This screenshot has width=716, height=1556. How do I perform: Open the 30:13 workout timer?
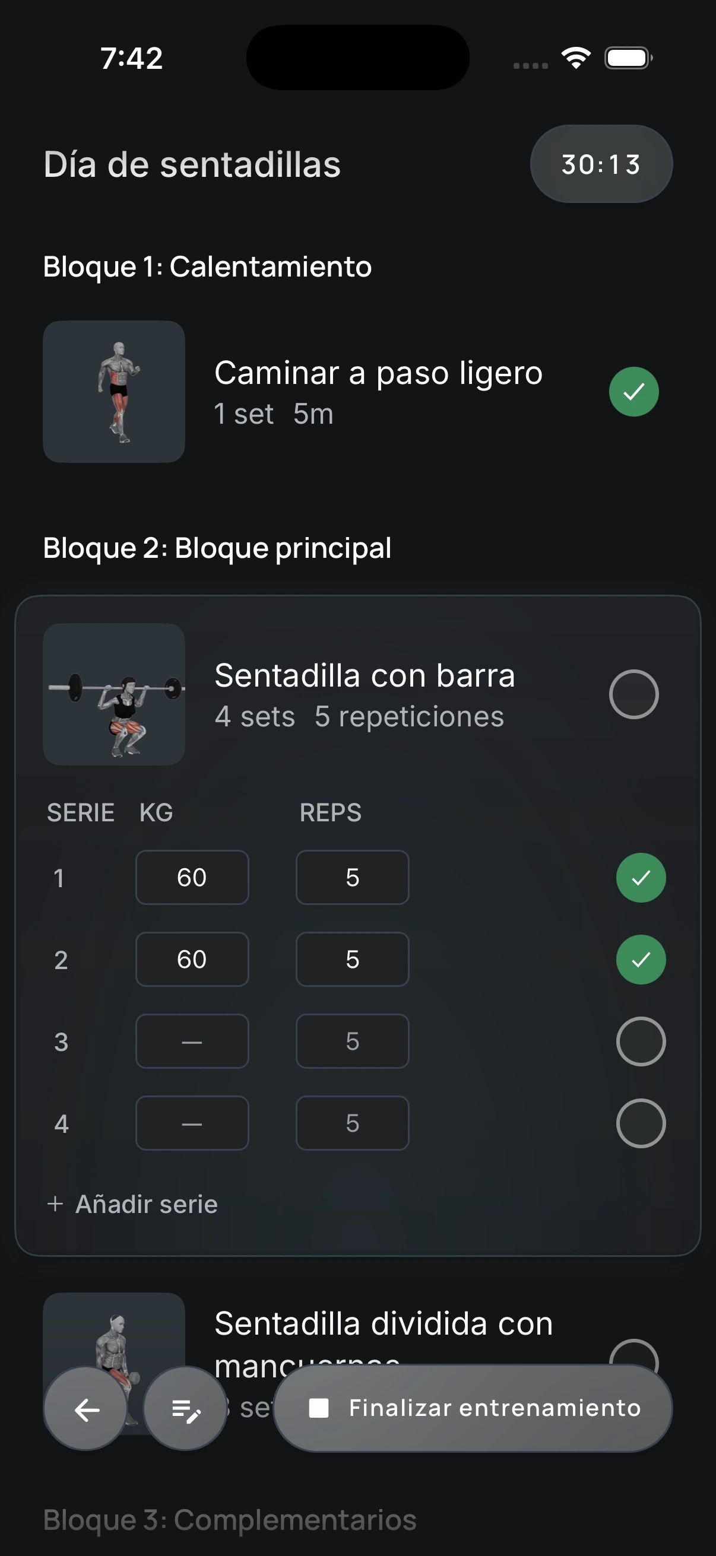click(x=601, y=164)
